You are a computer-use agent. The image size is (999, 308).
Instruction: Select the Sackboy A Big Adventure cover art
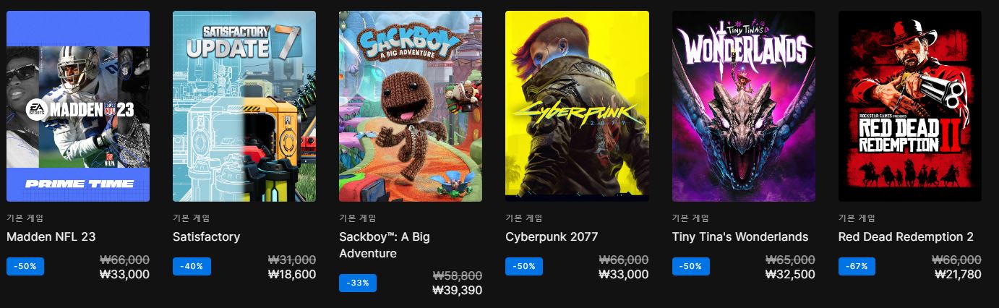click(411, 106)
